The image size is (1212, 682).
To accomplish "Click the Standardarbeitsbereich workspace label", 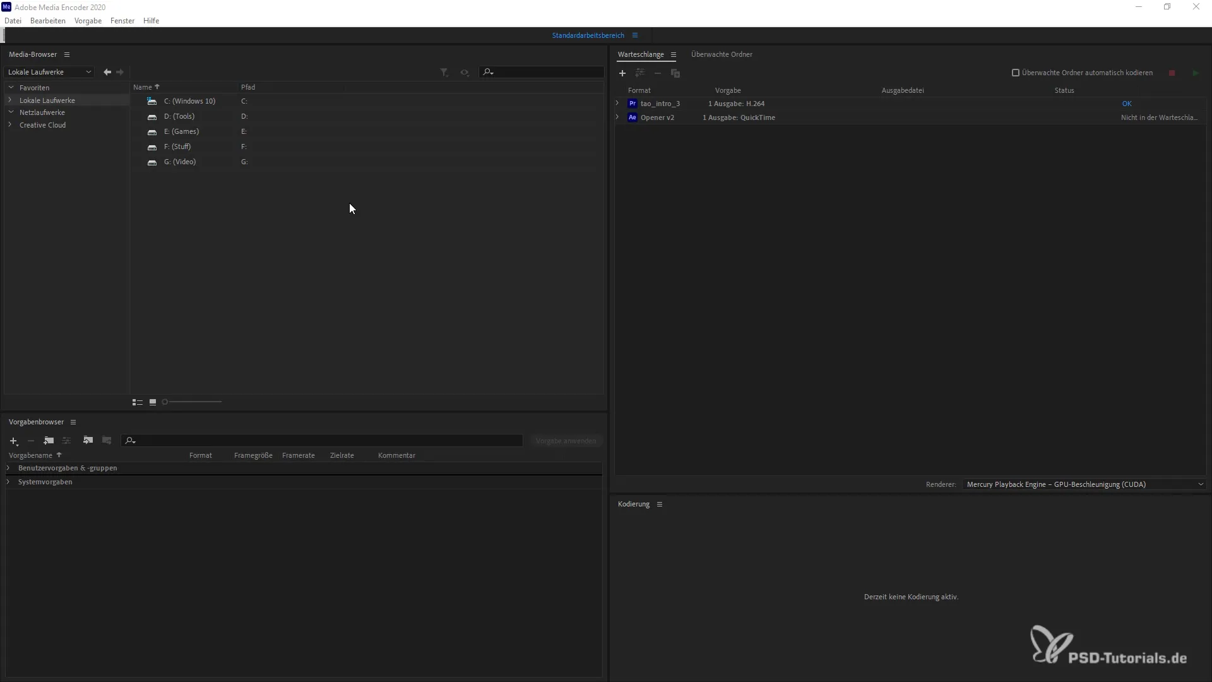I will [x=588, y=35].
